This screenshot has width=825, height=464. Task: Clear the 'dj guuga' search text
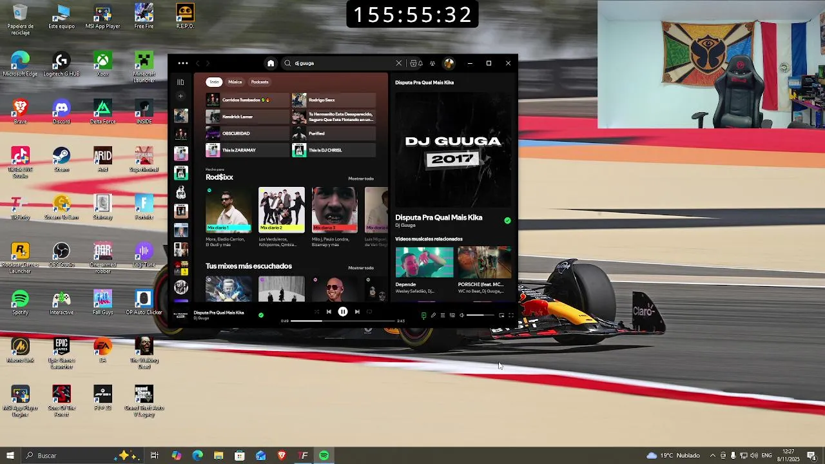[398, 63]
